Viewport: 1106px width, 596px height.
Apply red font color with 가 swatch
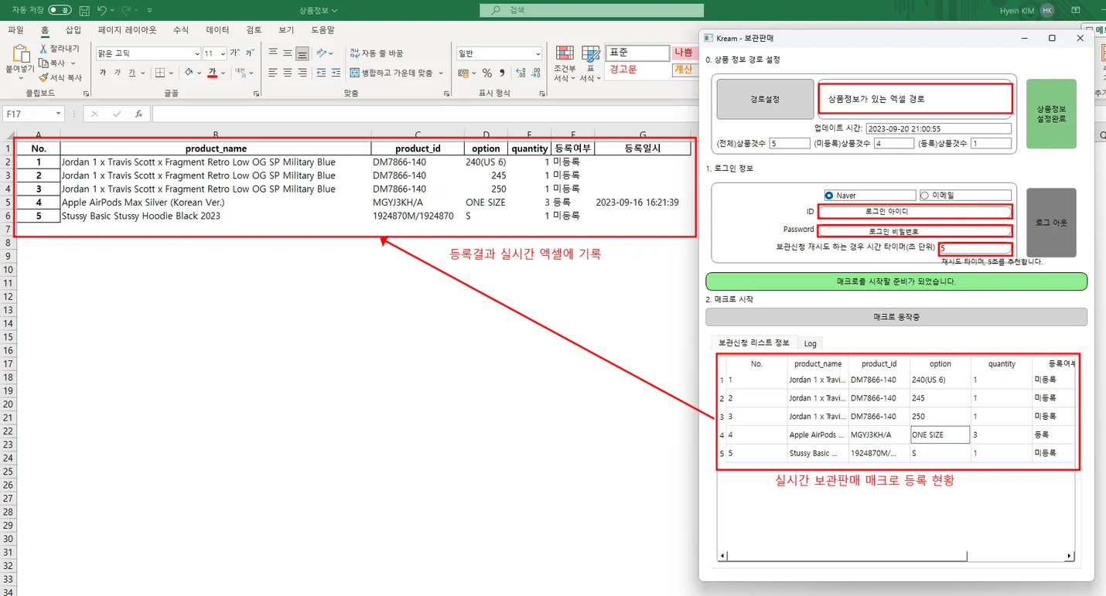pyautogui.click(x=212, y=73)
